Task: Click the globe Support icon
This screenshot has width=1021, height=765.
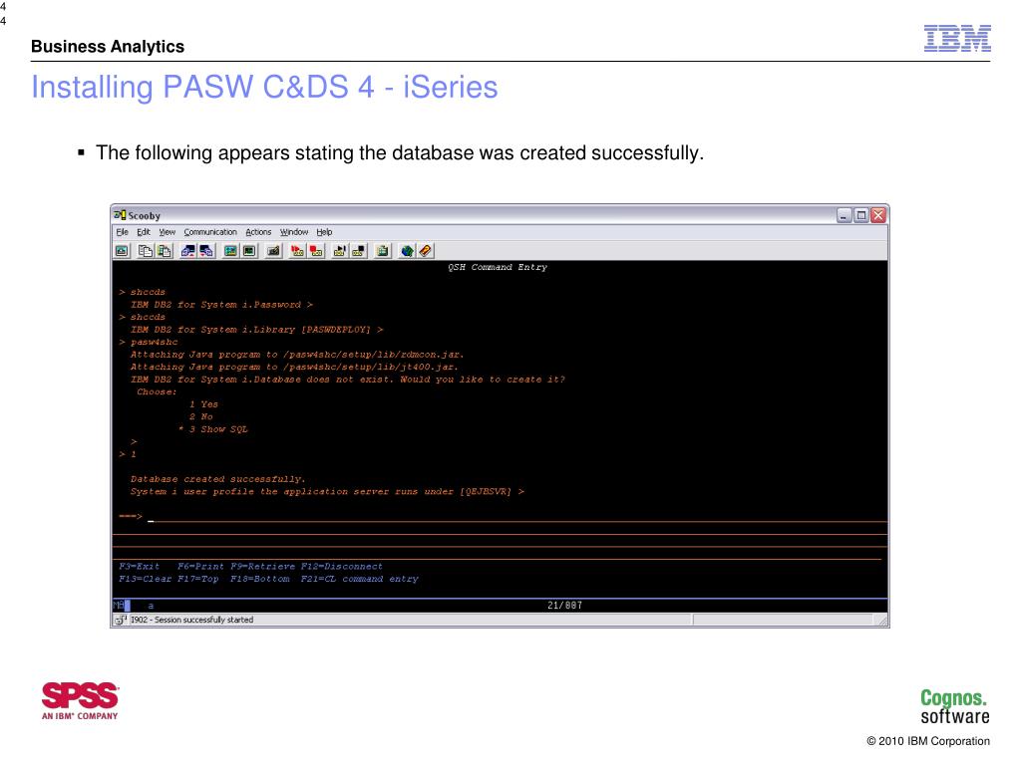Action: click(407, 250)
